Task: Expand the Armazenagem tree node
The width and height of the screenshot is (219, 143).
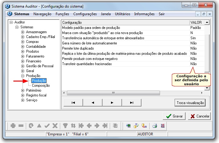Action: pos(23,32)
